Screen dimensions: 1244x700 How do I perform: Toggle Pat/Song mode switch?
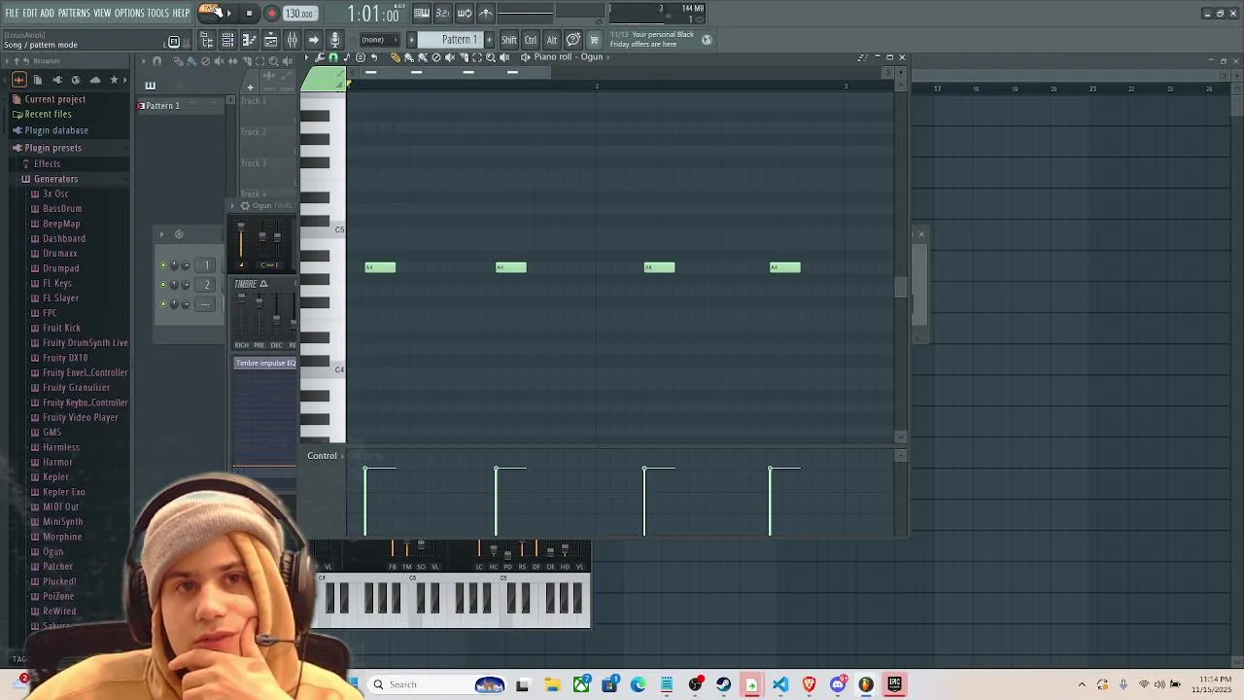coord(209,13)
